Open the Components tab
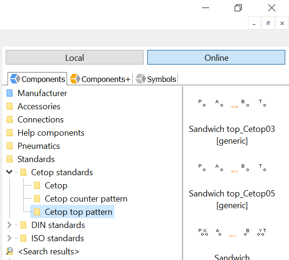 (x=37, y=79)
